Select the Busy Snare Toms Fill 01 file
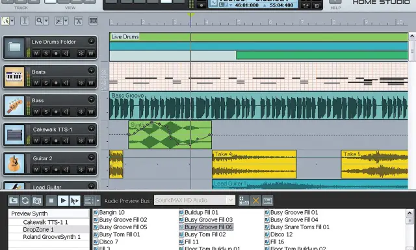 (x=300, y=227)
